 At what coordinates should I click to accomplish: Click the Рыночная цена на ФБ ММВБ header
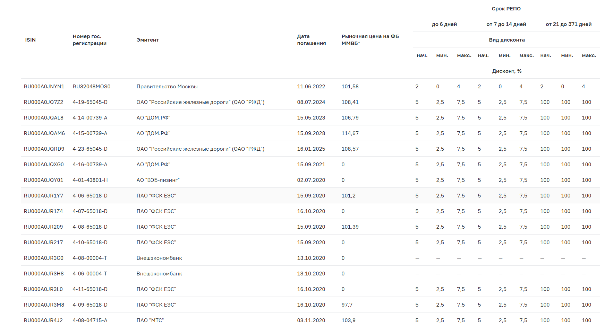(x=370, y=40)
